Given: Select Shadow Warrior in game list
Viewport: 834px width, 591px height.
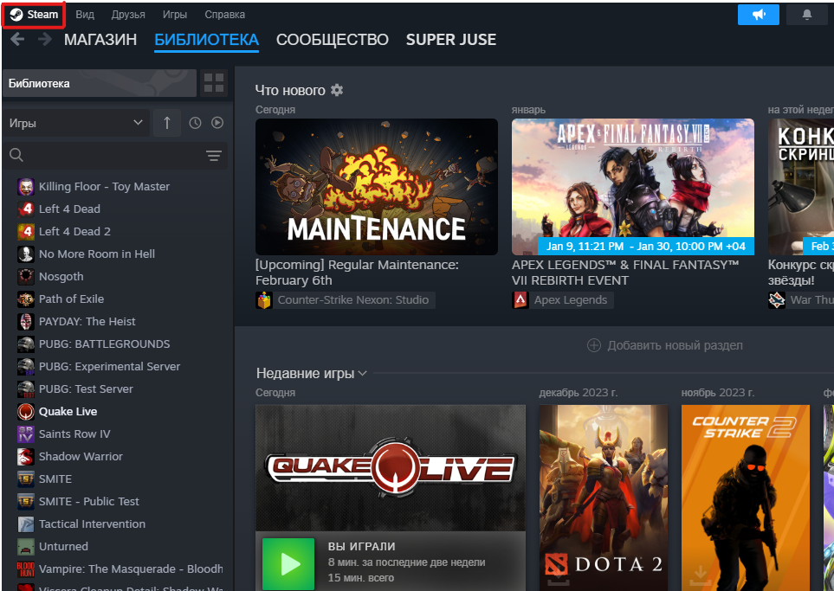Looking at the screenshot, I should pos(81,457).
